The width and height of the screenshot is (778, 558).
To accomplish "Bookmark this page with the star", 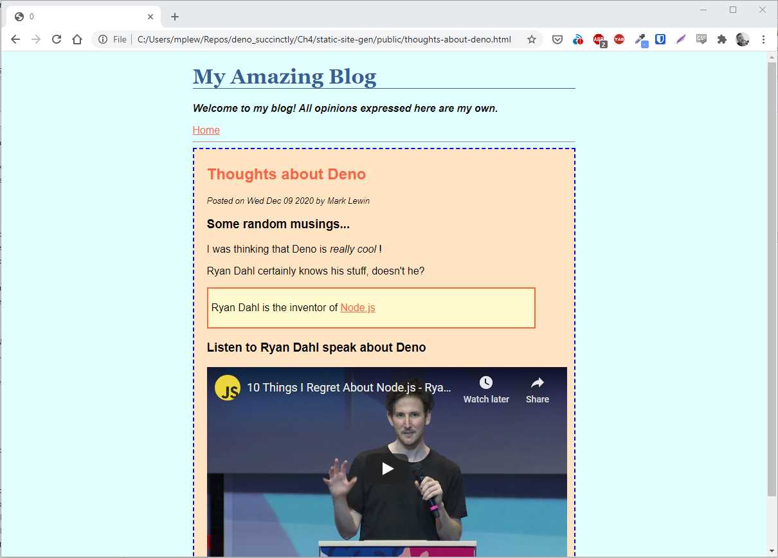I will pyautogui.click(x=531, y=39).
